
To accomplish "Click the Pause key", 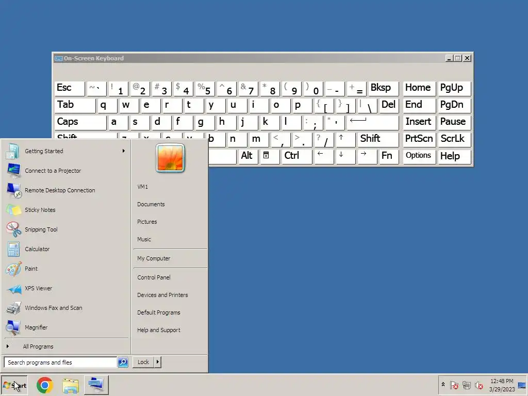I will pos(454,123).
